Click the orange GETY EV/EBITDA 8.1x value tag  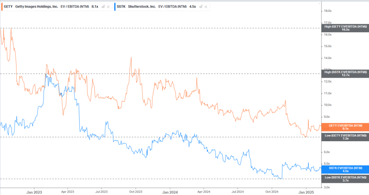[x=345, y=127]
